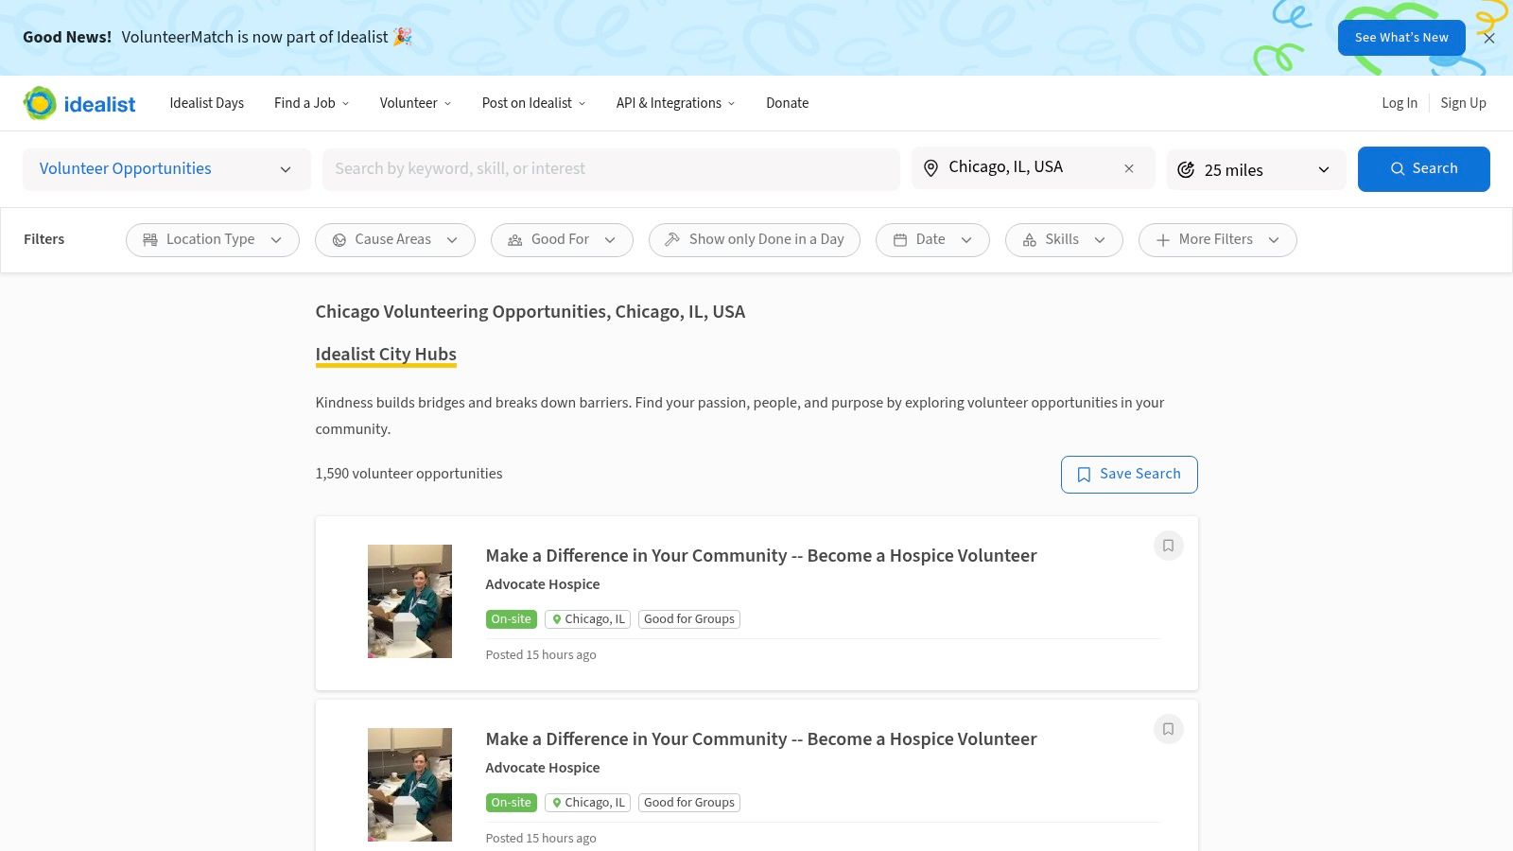The width and height of the screenshot is (1513, 851).
Task: Open the Idealist City Hubs link
Action: pyautogui.click(x=386, y=355)
